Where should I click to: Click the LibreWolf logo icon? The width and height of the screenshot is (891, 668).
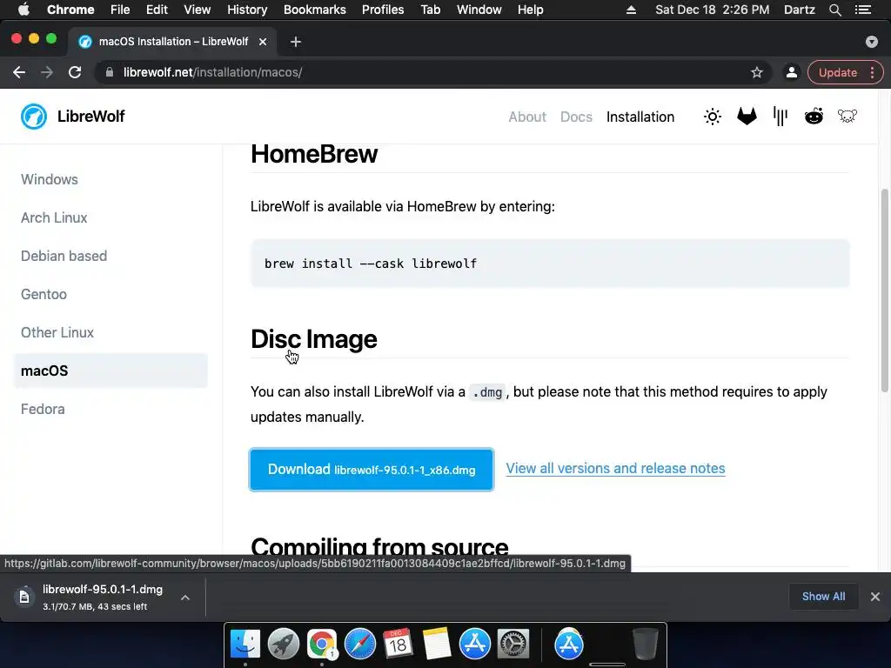tap(34, 117)
